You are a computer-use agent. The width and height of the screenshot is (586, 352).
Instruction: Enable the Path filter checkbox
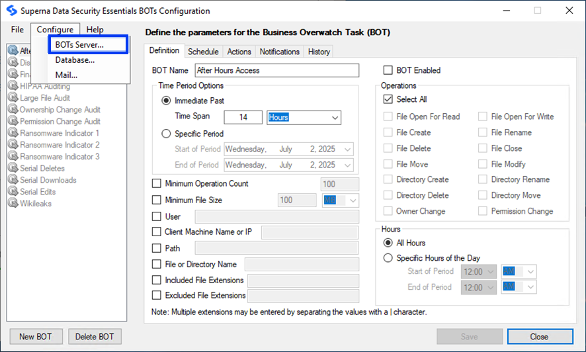coord(157,248)
